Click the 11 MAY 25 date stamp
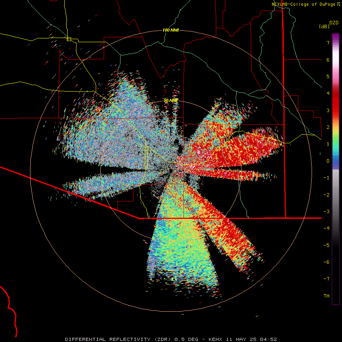 pyautogui.click(x=241, y=339)
